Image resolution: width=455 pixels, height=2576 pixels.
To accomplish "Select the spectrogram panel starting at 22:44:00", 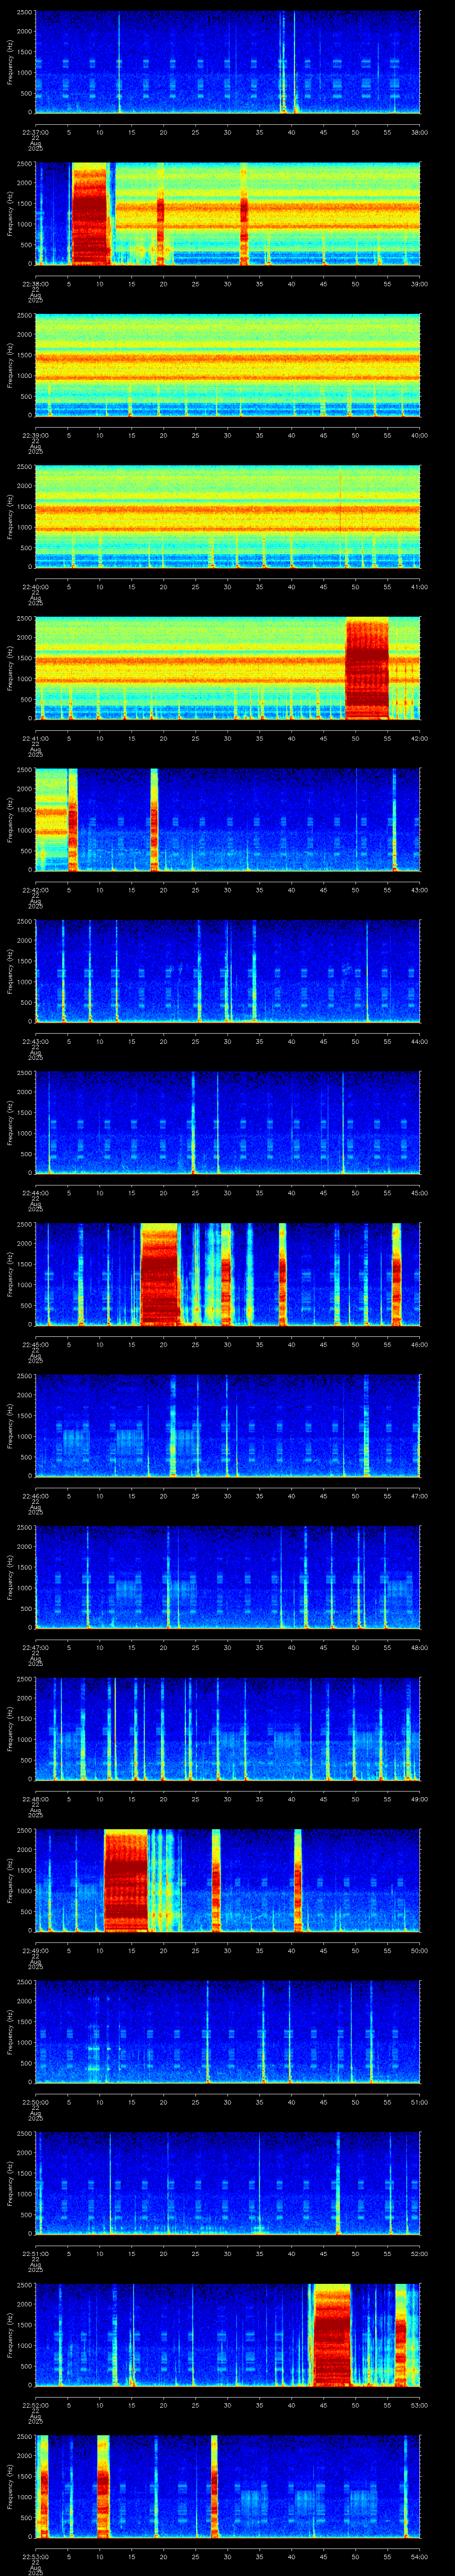I will pyautogui.click(x=228, y=1123).
